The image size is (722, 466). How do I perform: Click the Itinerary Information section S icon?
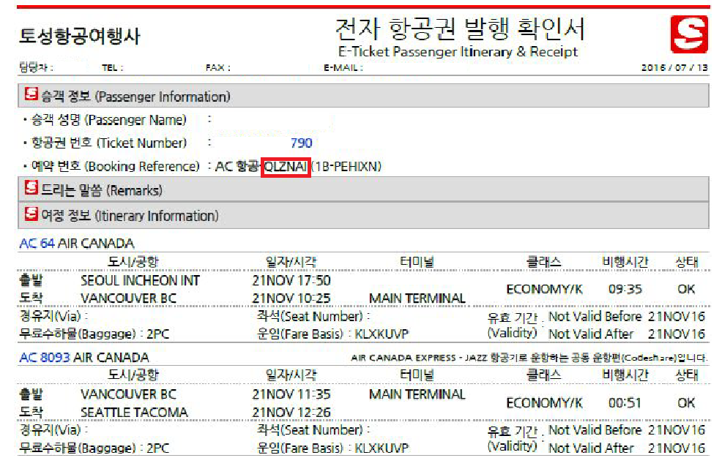[x=31, y=214]
